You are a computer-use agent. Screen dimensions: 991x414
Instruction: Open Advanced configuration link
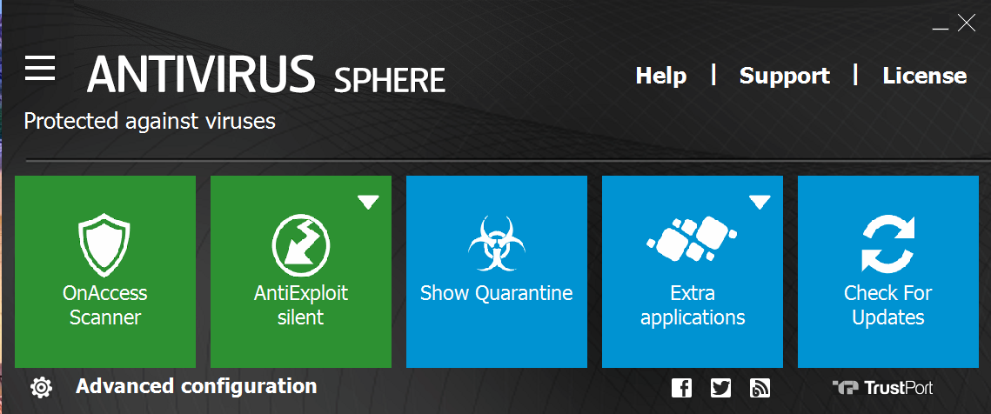point(197,386)
